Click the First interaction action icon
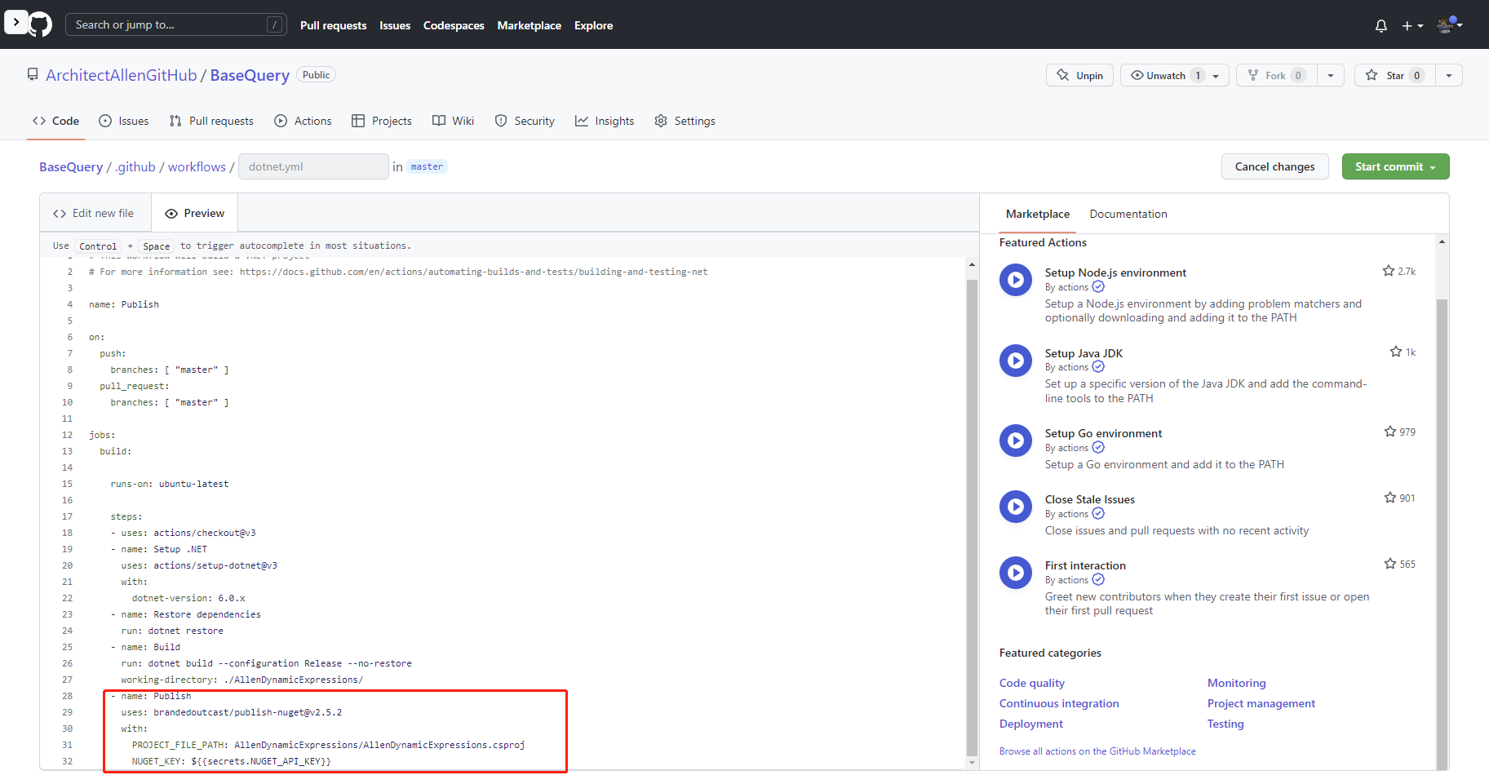 coord(1016,573)
